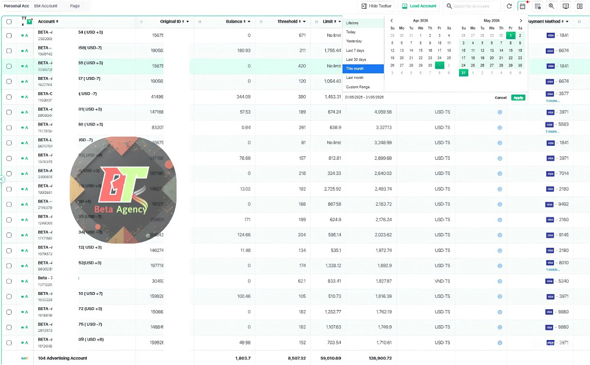This screenshot has height=365, width=590.
Task: Click the '104 Advertising Account' summary text
Action: (x=63, y=358)
